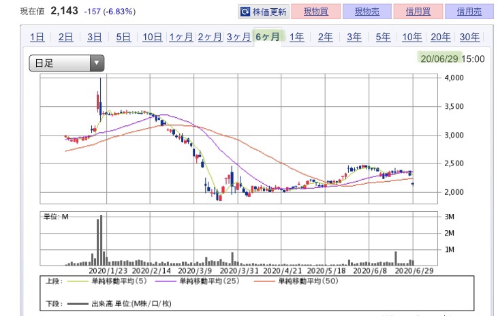498x316 pixels.
Task: Click the 3M volume axis label
Action: coord(450,217)
